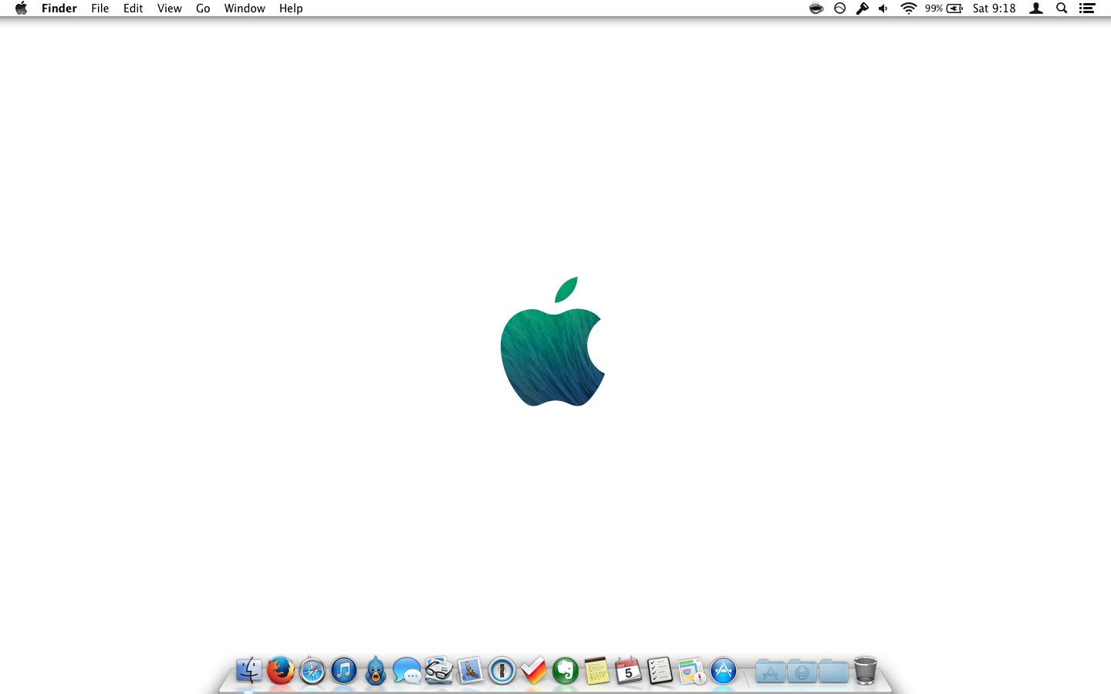
Task: Open the user account menu icon
Action: pyautogui.click(x=1036, y=8)
